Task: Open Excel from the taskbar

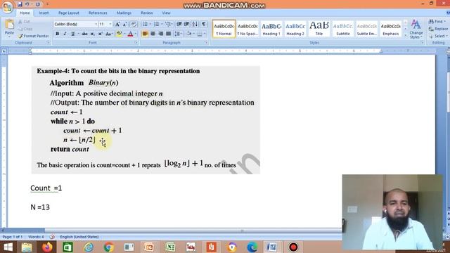Action: (x=170, y=247)
